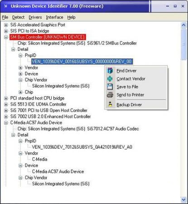Open the Help menu
The image size is (188, 204).
coord(71,17)
